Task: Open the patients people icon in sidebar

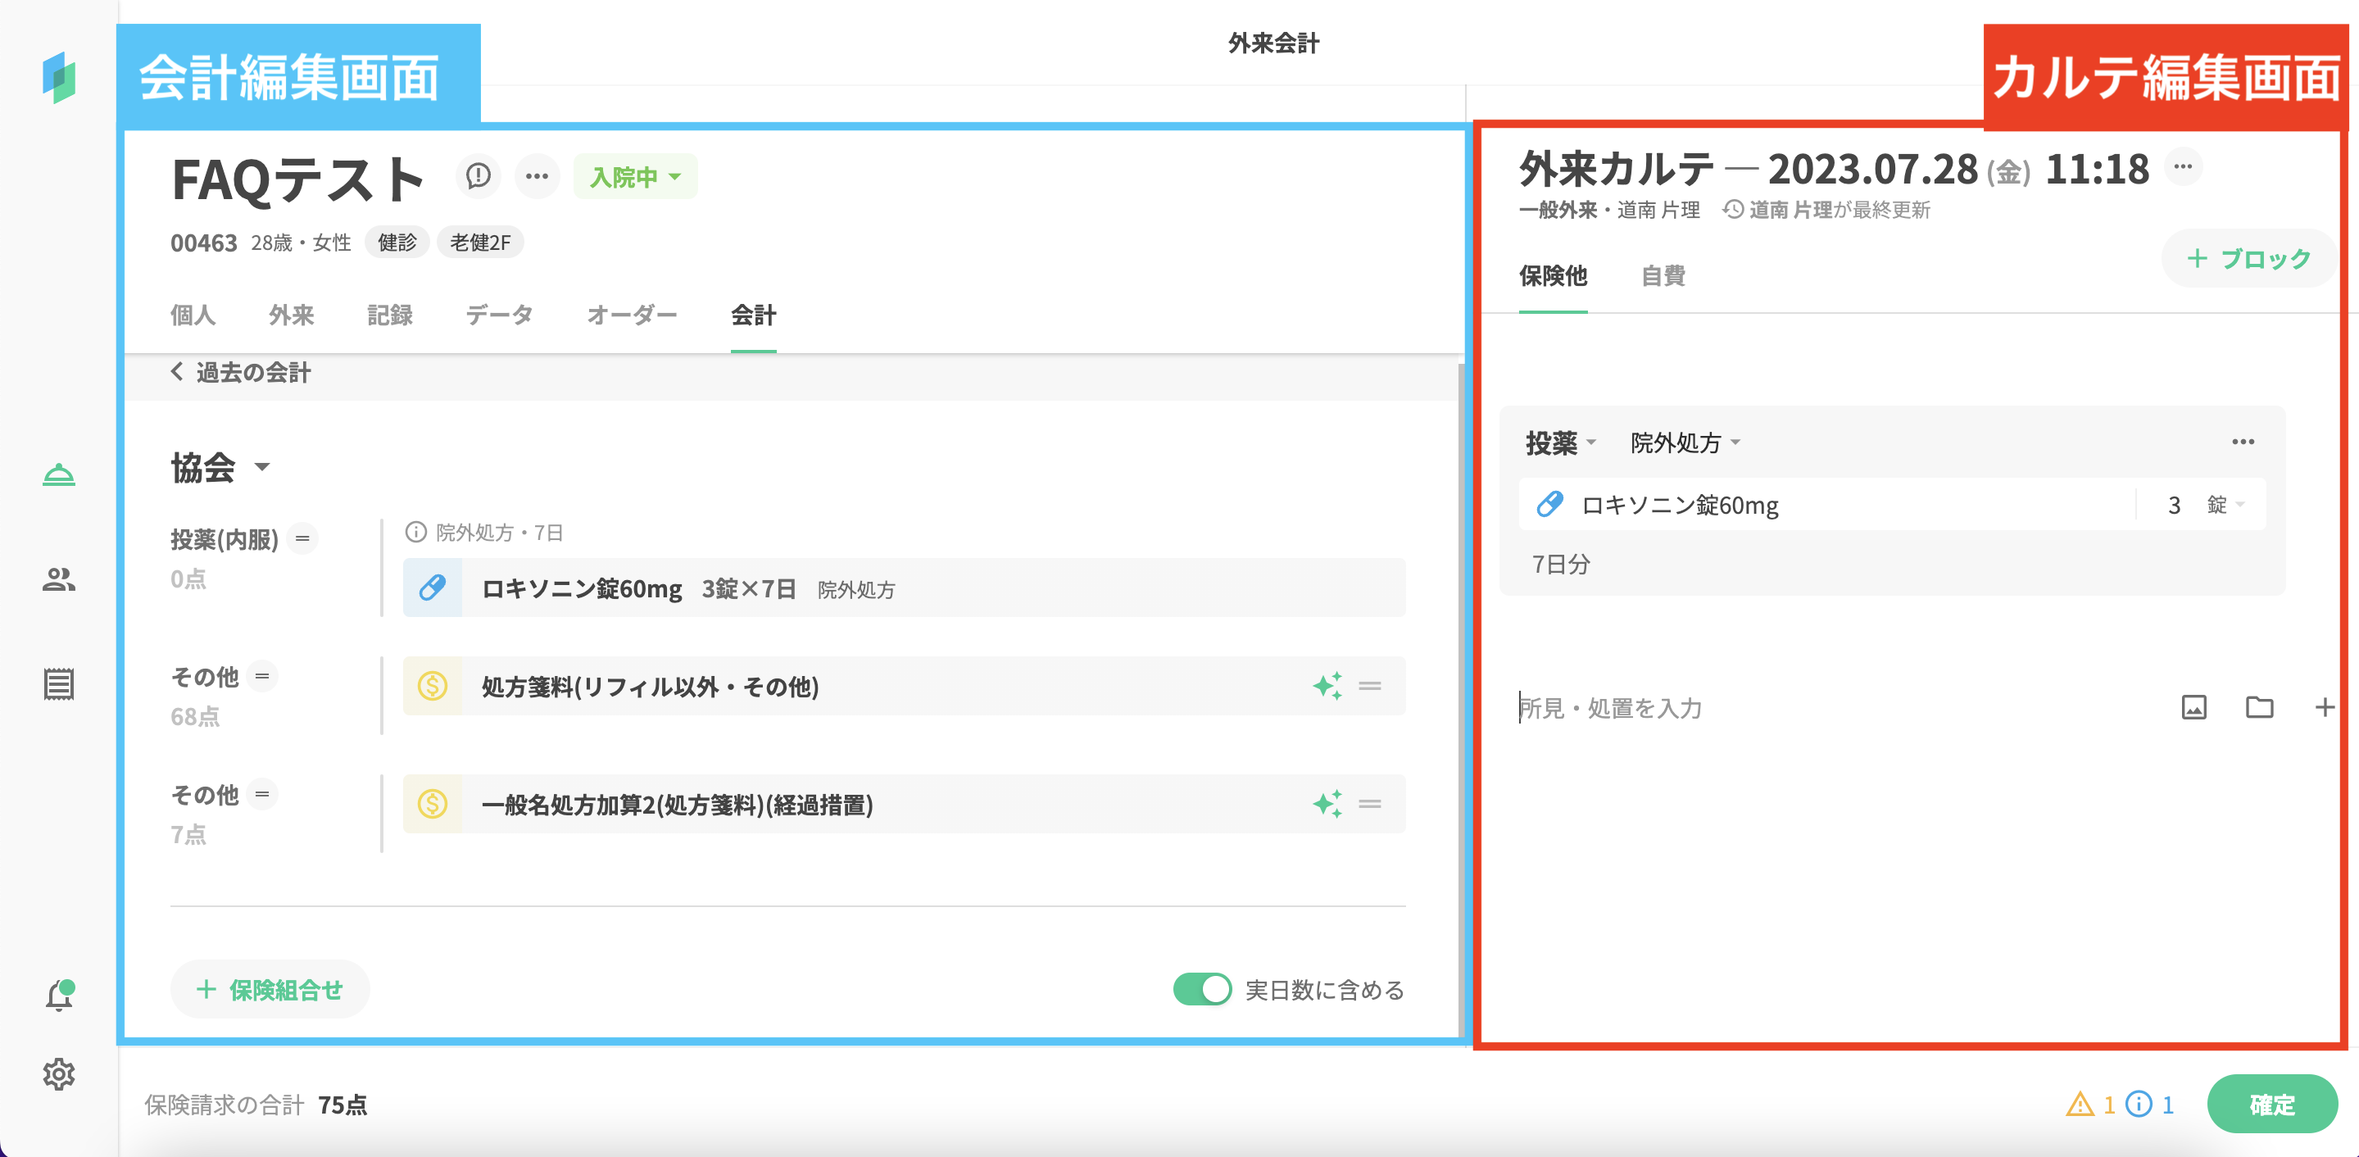Action: coord(59,579)
